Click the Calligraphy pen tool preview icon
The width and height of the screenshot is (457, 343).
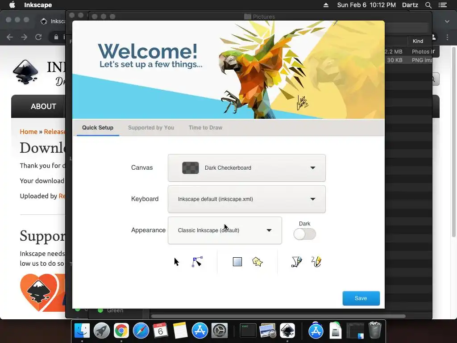(296, 262)
